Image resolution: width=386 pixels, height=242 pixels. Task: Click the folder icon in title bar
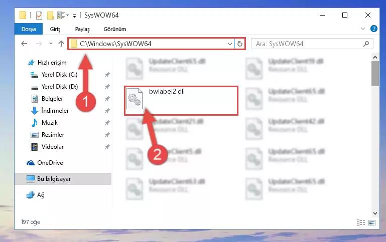(x=23, y=15)
